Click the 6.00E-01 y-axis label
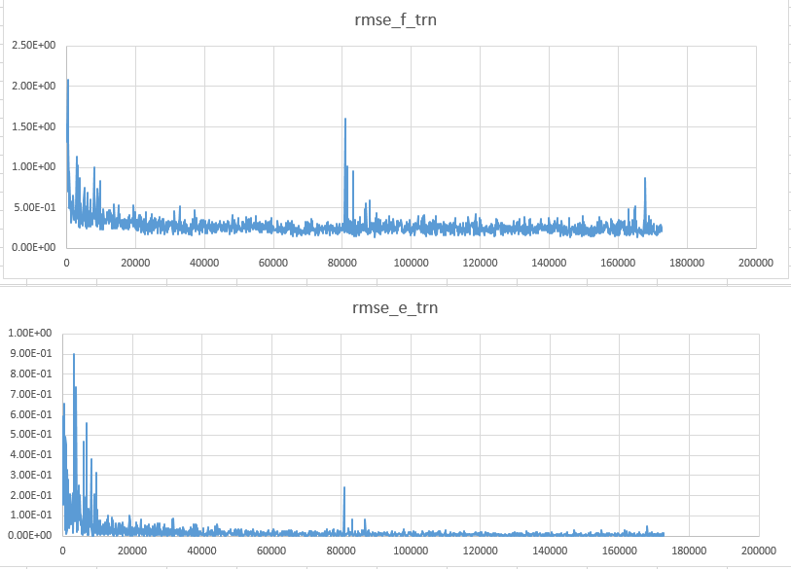Image resolution: width=791 pixels, height=569 pixels. [x=31, y=414]
